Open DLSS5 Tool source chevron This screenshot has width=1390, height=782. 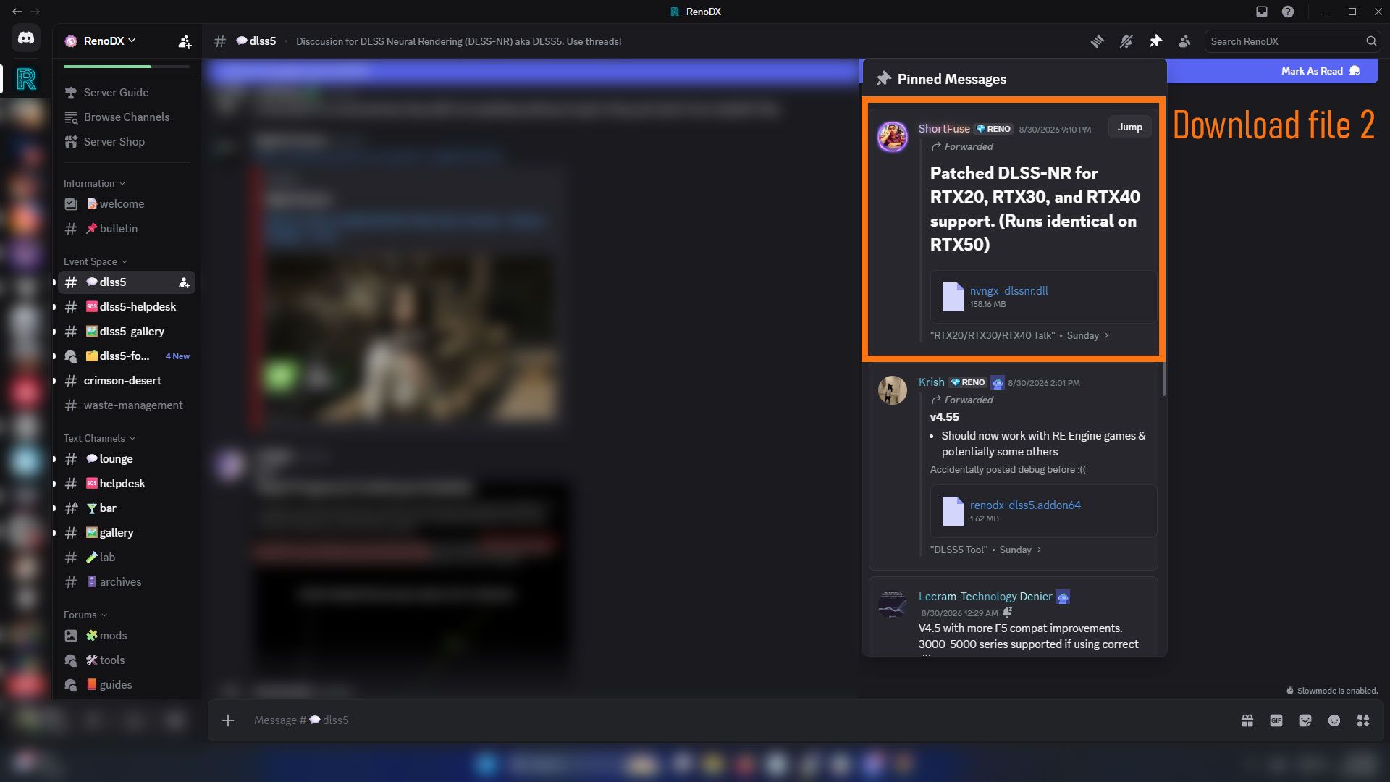click(1039, 550)
